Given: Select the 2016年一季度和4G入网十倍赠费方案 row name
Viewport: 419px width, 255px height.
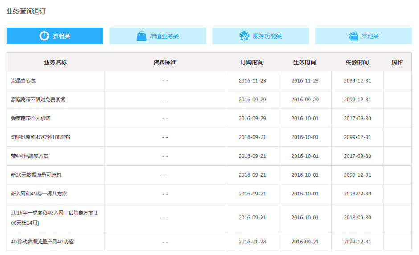Looking at the screenshot, I should point(54,218).
